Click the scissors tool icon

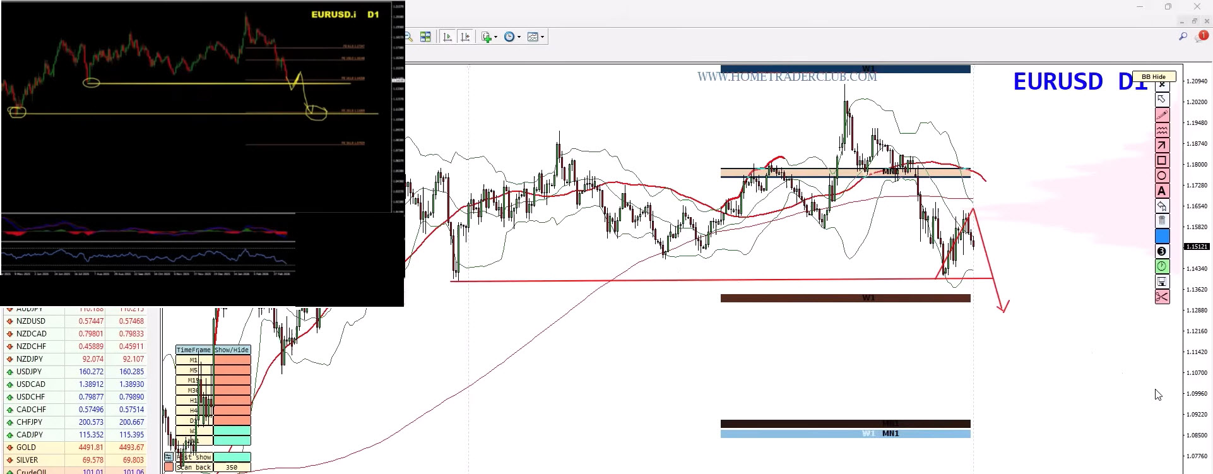click(1162, 297)
